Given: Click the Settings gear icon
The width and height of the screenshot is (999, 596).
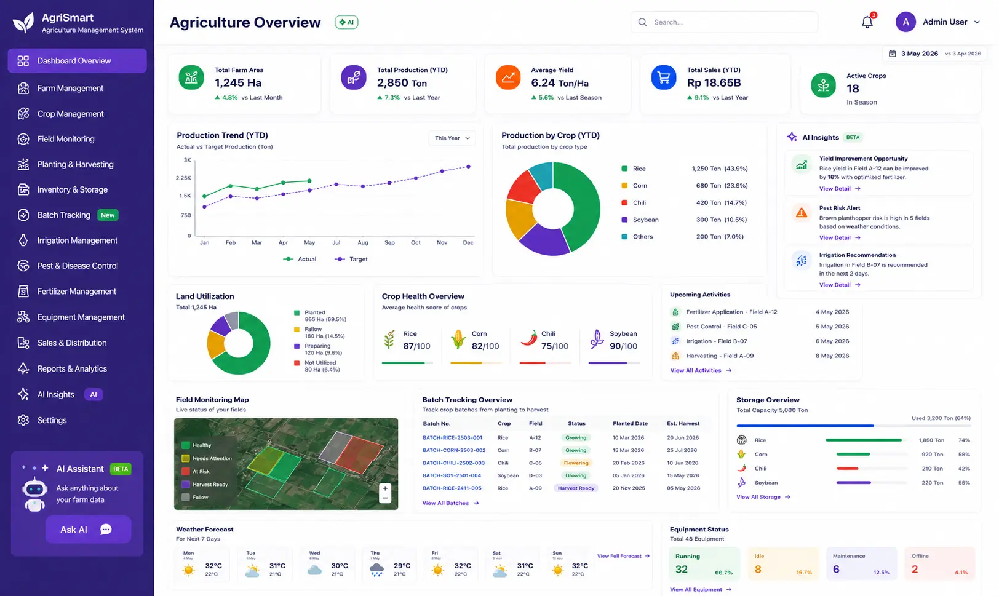Looking at the screenshot, I should (x=23, y=420).
